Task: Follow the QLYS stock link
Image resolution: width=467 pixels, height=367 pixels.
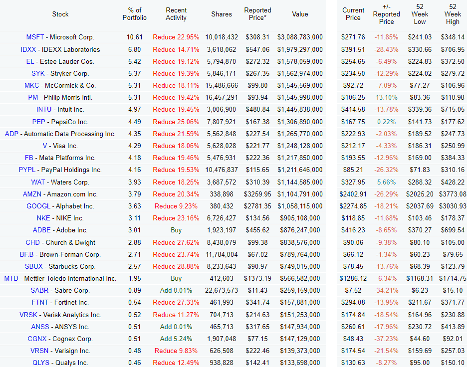Action: coord(41,363)
